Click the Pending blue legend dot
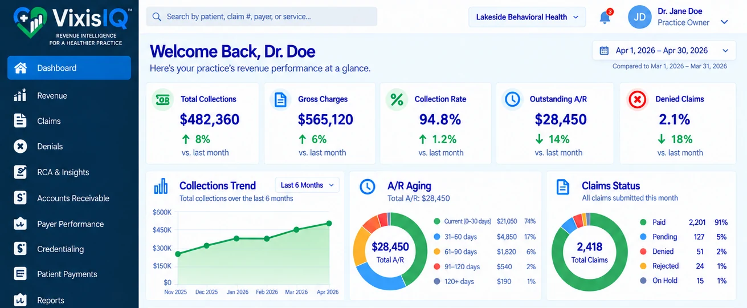Image resolution: width=747 pixels, height=308 pixels. [x=643, y=237]
